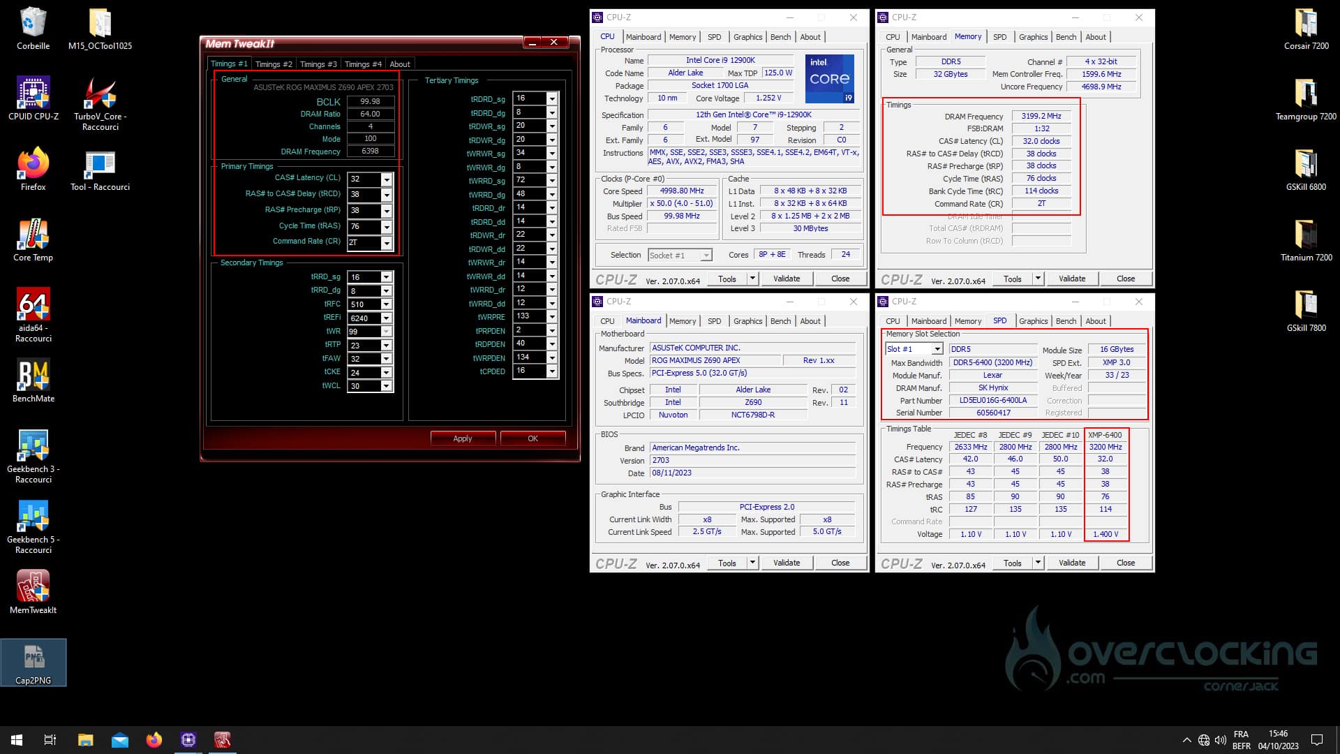1340x754 pixels.
Task: Click Apply button in MemTweakIt
Action: pyautogui.click(x=463, y=438)
